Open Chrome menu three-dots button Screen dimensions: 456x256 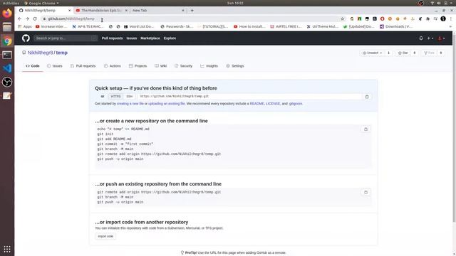(x=450, y=18)
